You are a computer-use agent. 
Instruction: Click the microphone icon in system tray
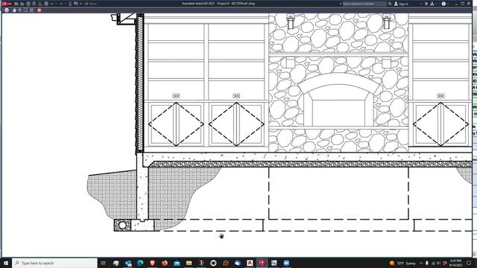pos(427,263)
